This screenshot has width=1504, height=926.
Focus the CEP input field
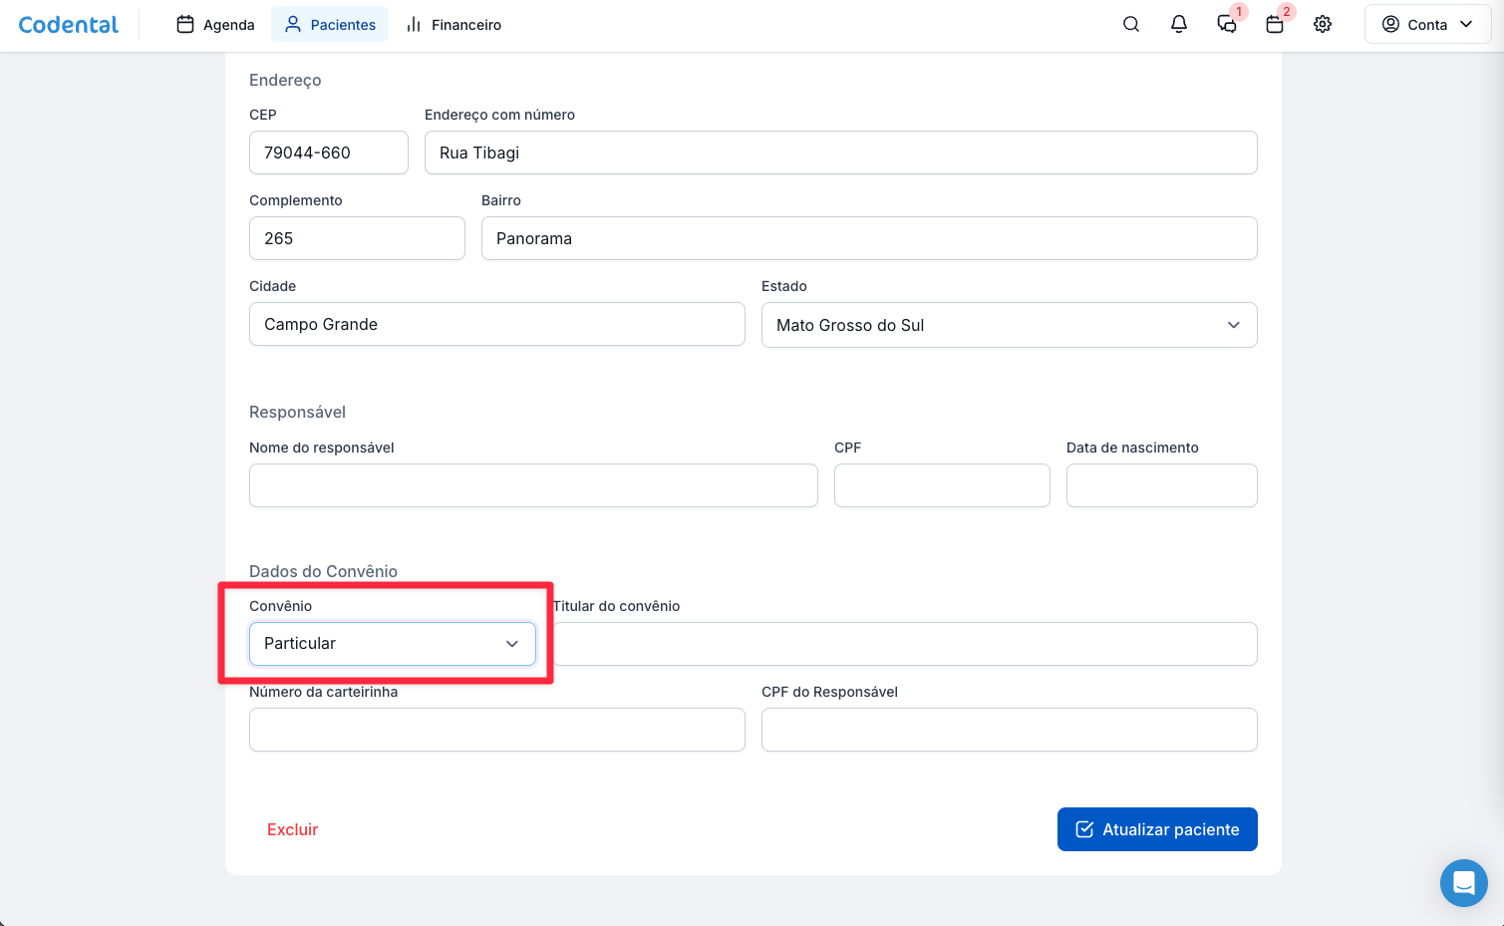click(x=328, y=153)
